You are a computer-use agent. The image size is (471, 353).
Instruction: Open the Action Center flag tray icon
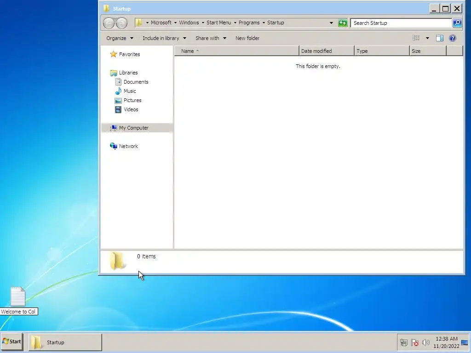point(415,342)
